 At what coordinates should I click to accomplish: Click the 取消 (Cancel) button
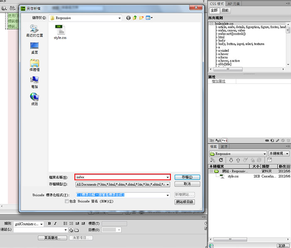(x=187, y=184)
